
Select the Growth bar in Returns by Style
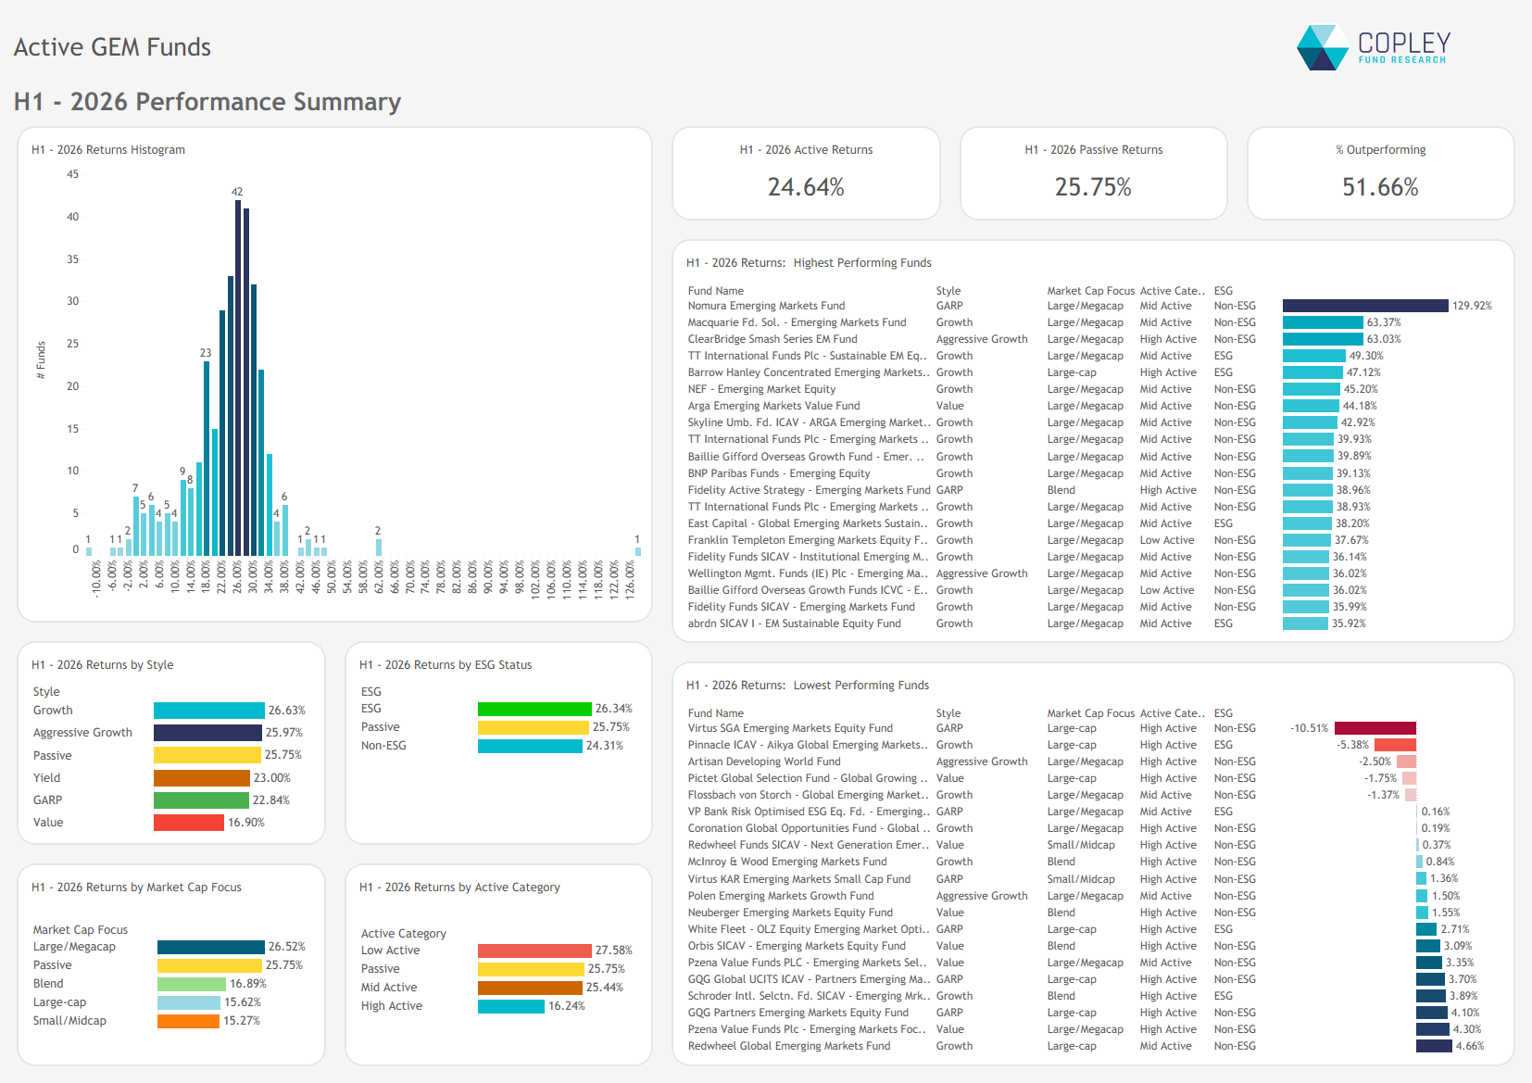tap(209, 711)
